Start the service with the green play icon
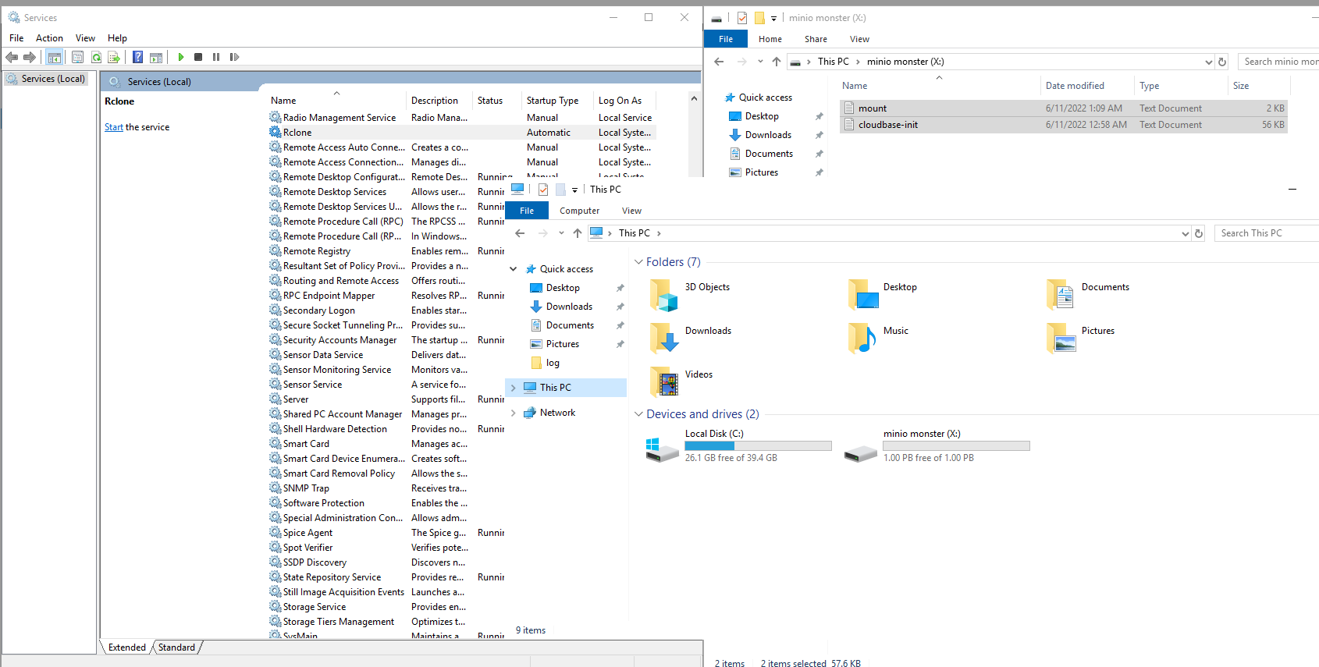This screenshot has width=1319, height=667. click(x=181, y=57)
